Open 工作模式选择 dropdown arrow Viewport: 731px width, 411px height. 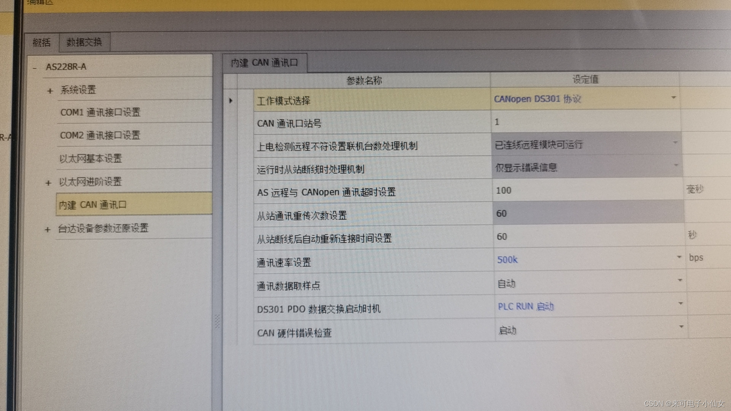click(x=673, y=98)
